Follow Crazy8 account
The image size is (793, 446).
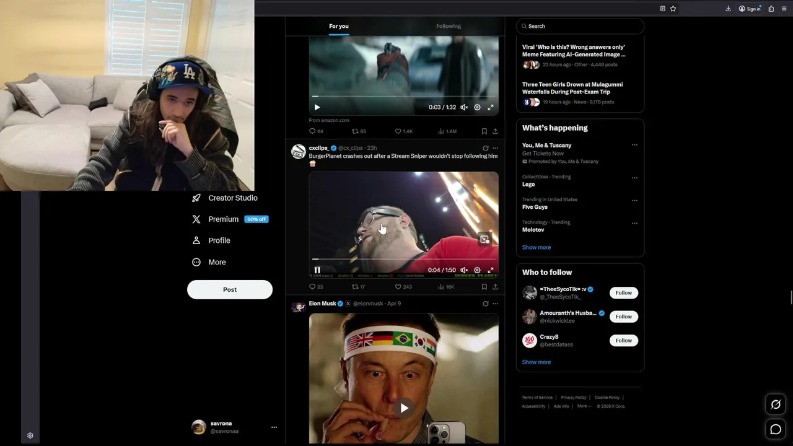pyautogui.click(x=624, y=341)
